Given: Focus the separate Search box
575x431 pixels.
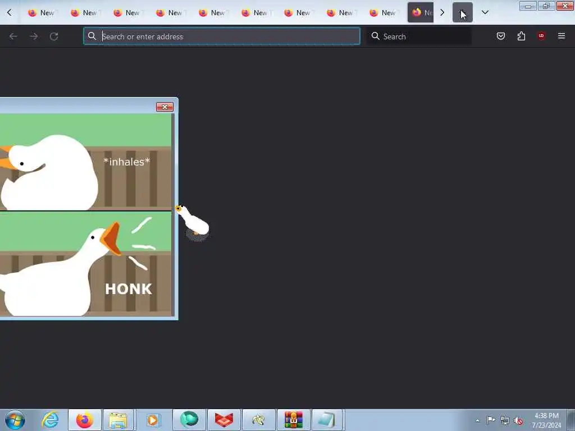Looking at the screenshot, I should point(419,36).
